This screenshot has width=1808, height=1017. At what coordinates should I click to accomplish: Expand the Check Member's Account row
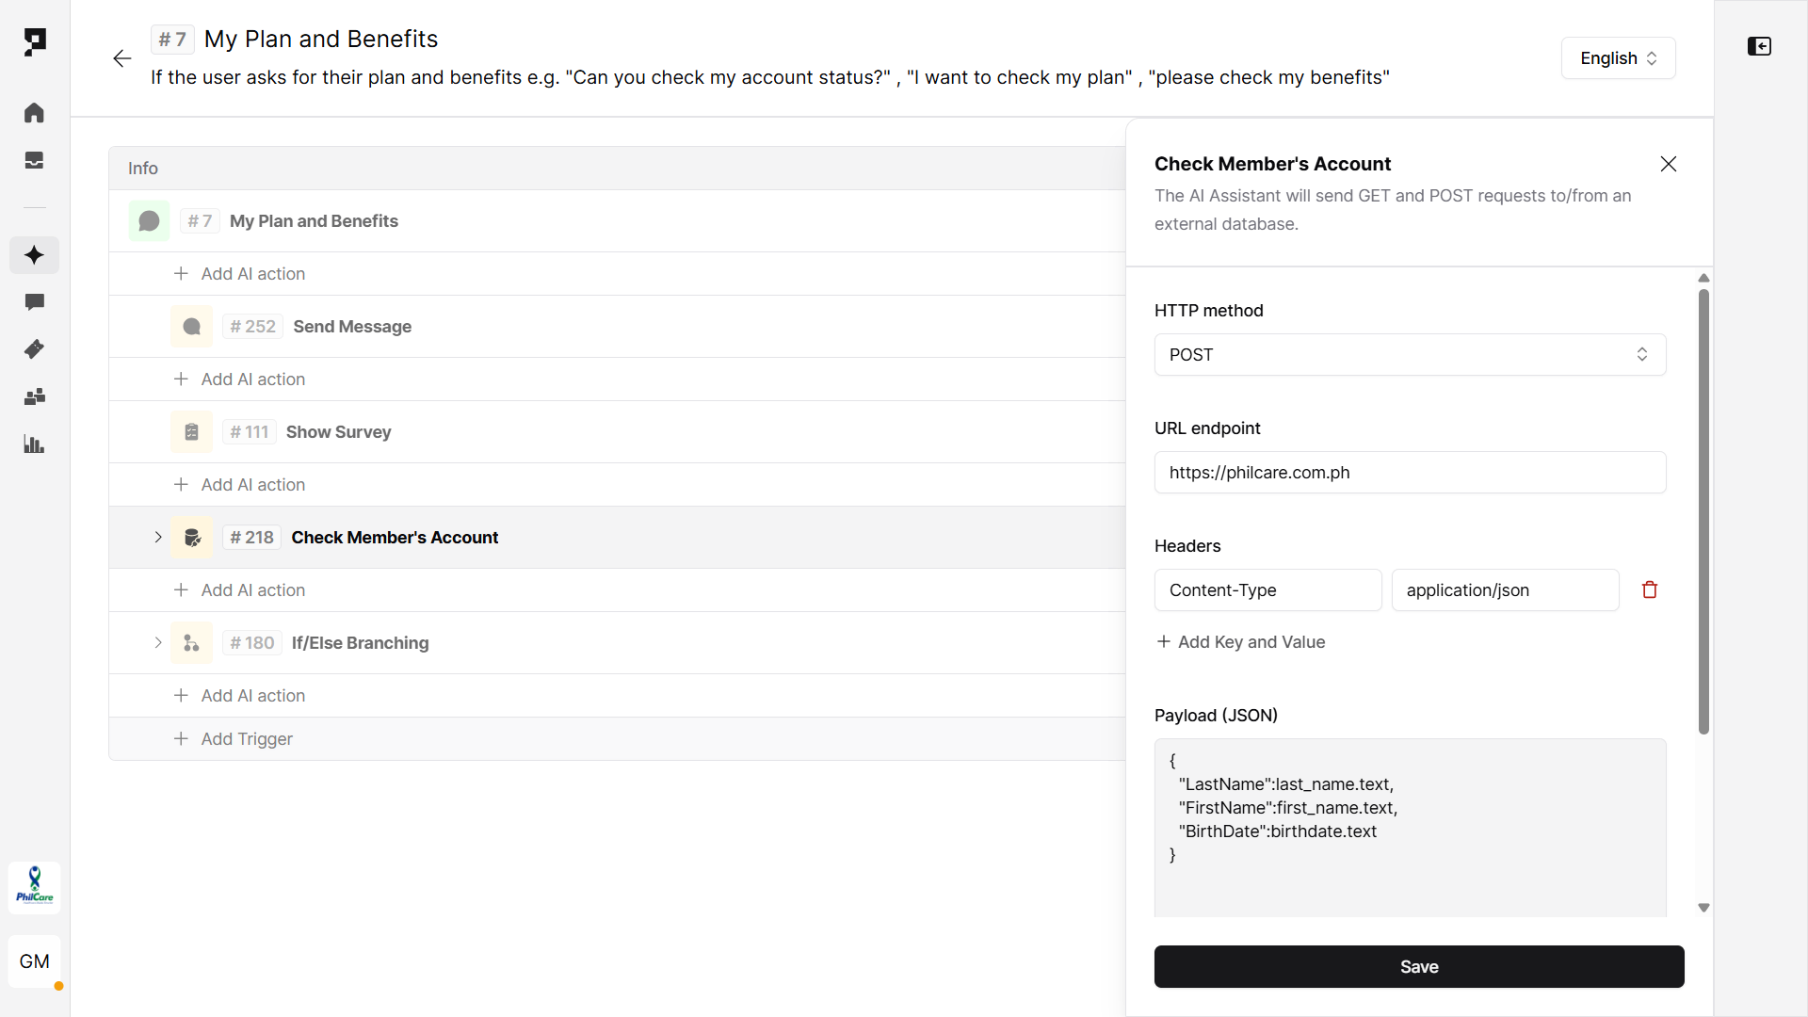pyautogui.click(x=158, y=538)
